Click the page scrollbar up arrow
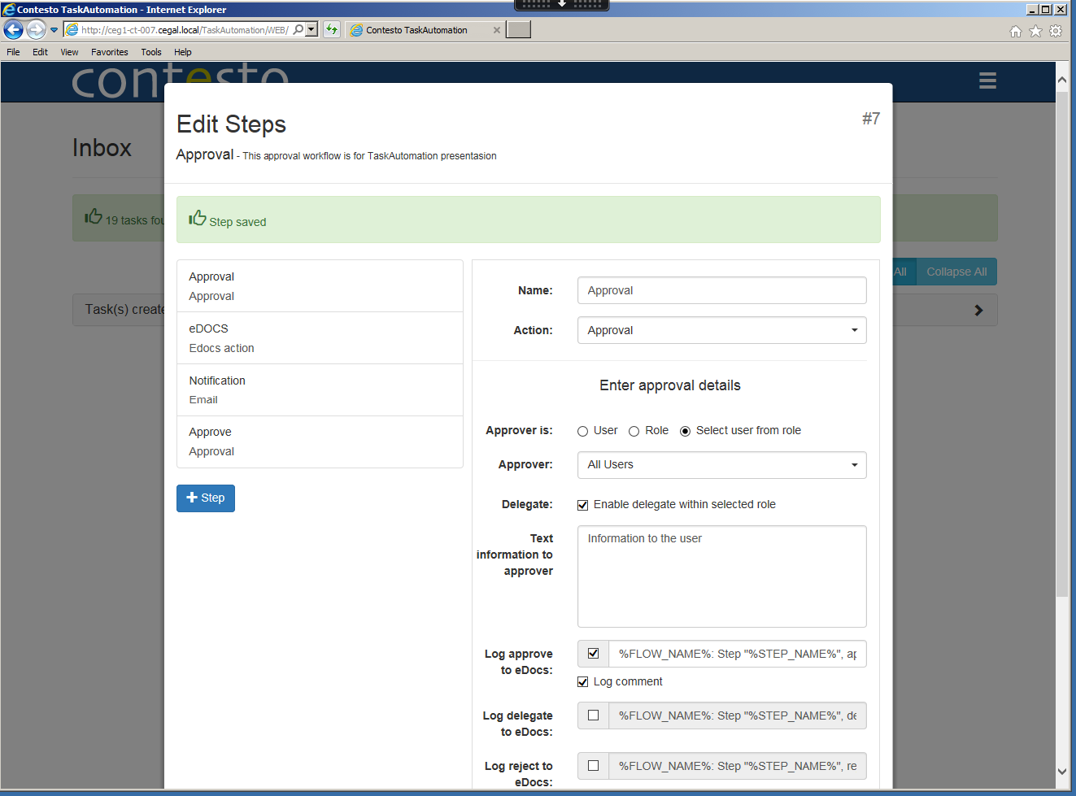The image size is (1076, 796). [x=1062, y=80]
